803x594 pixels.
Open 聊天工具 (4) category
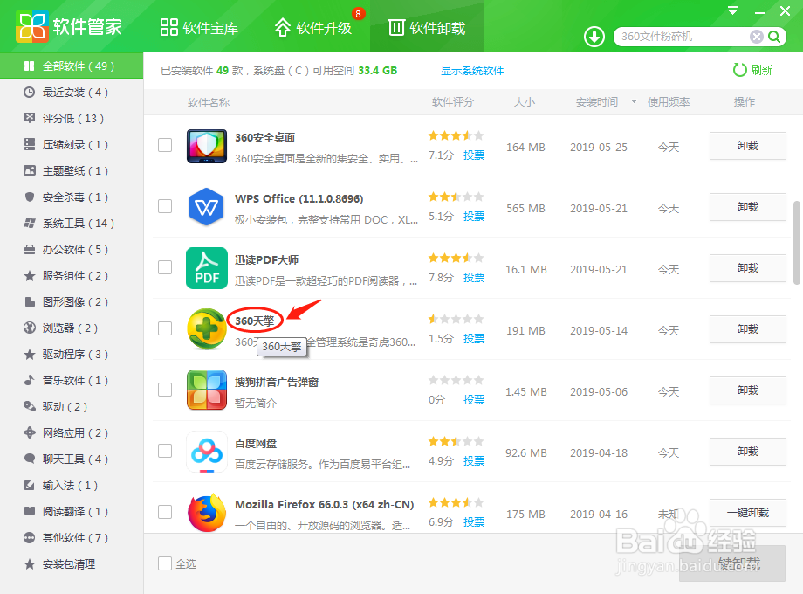tap(72, 459)
